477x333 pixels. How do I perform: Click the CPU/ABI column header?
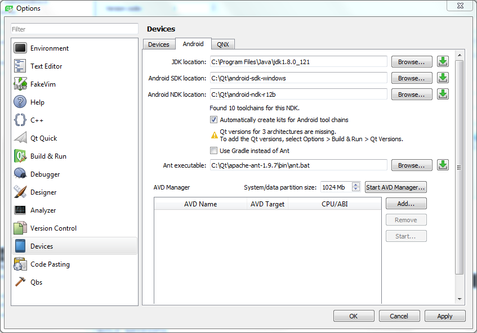pos(335,204)
